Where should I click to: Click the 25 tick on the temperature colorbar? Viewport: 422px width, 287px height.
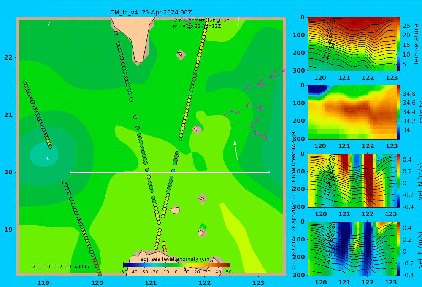click(x=406, y=26)
